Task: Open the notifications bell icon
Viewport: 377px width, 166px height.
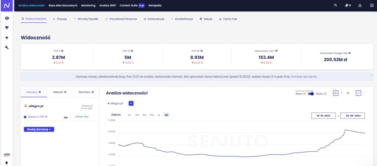Action: (x=360, y=5)
